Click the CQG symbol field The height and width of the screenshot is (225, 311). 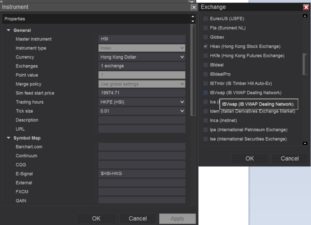(x=142, y=165)
